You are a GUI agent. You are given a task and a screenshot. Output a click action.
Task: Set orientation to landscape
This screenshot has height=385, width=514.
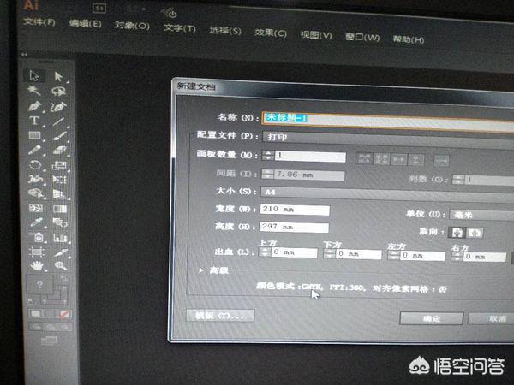pyautogui.click(x=475, y=233)
